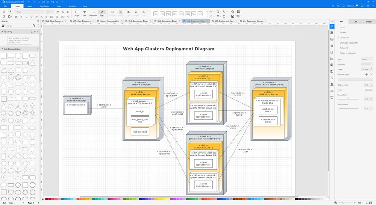
Task: Select the Connector tool
Action: (x=93, y=14)
